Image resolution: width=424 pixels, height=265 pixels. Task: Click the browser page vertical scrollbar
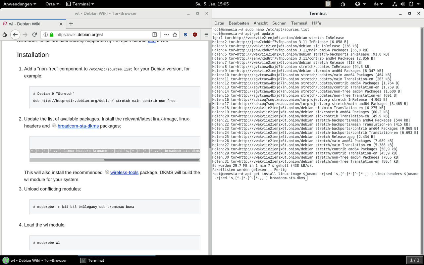pyautogui.click(x=210, y=125)
